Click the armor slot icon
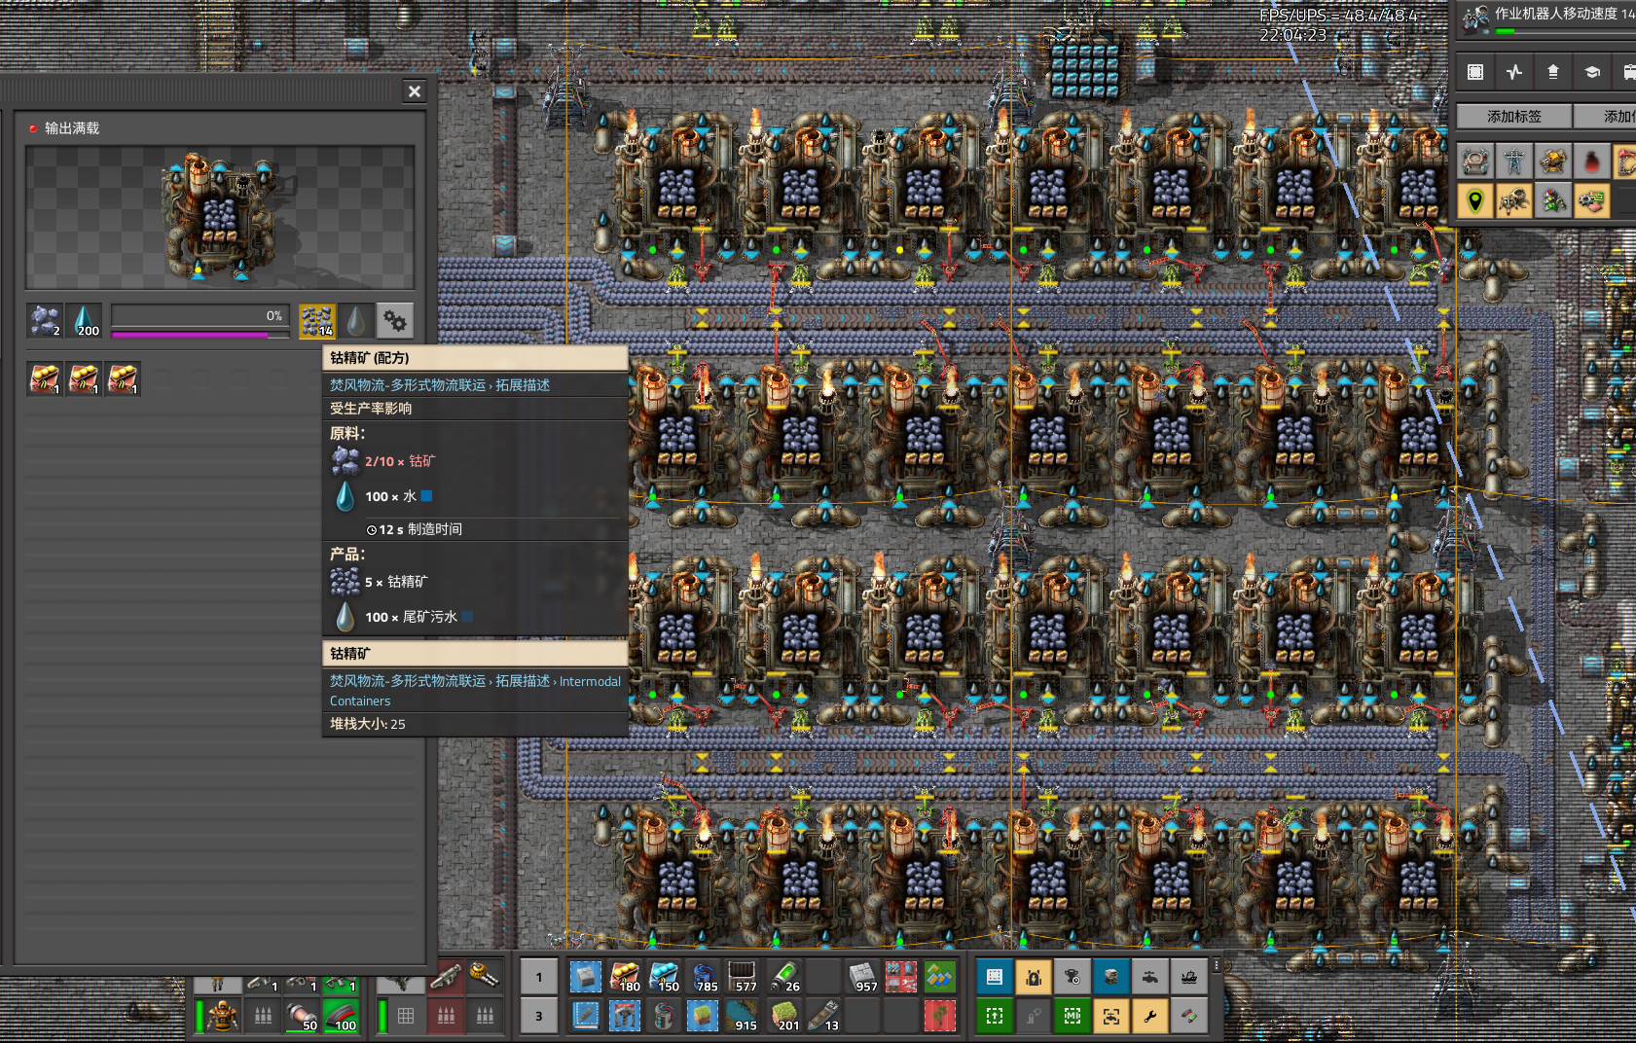 [x=224, y=1016]
